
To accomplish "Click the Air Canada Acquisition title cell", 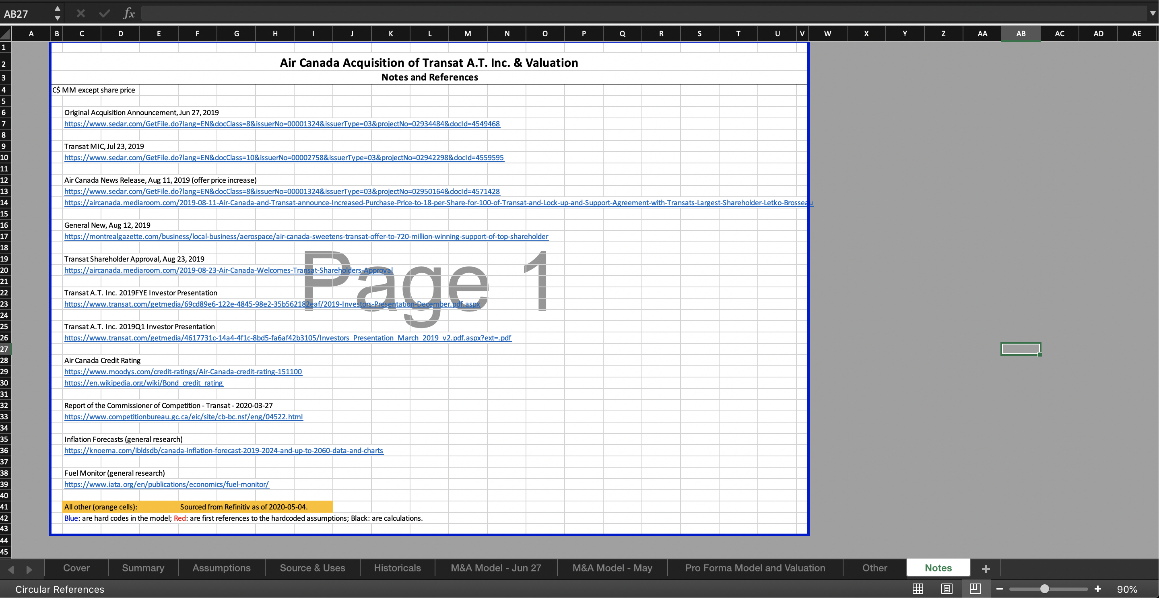I will click(x=429, y=62).
